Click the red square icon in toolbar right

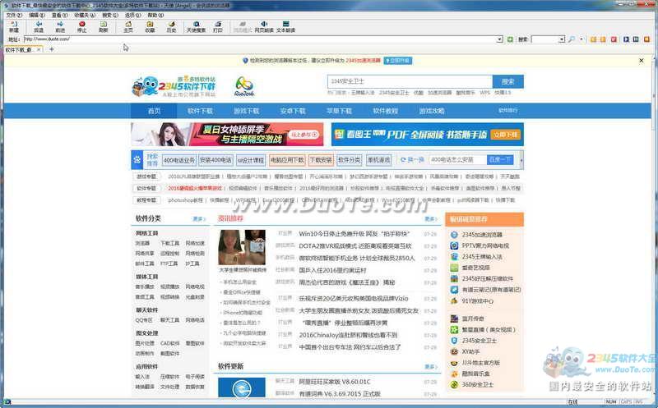[614, 39]
